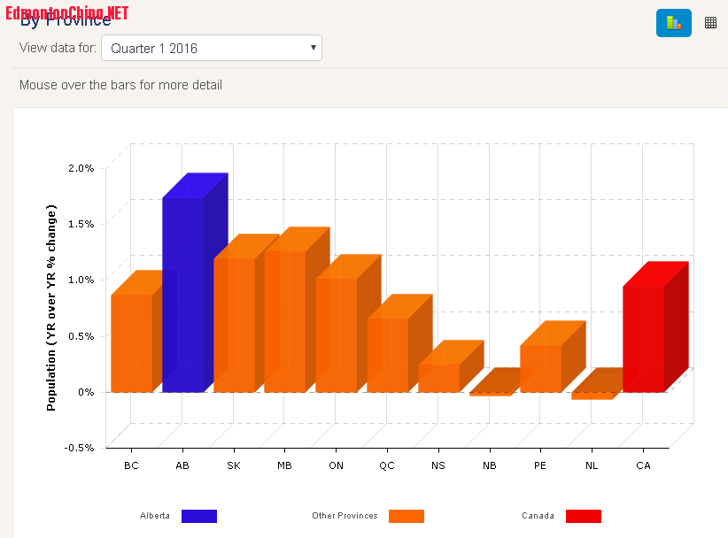Select the red Canada (CA) bar
This screenshot has width=728, height=538.
tap(643, 338)
